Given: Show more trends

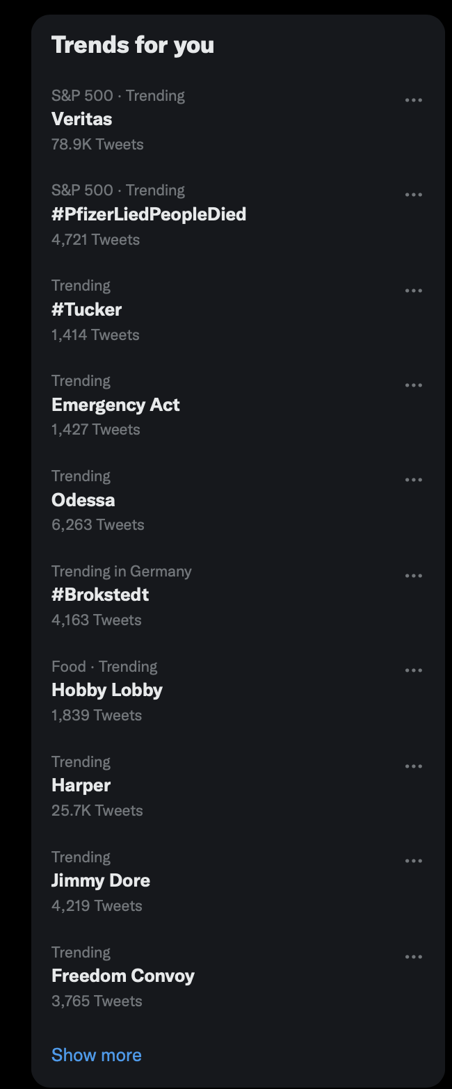Looking at the screenshot, I should [x=97, y=1055].
